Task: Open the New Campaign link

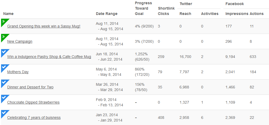Action: click(20, 41)
